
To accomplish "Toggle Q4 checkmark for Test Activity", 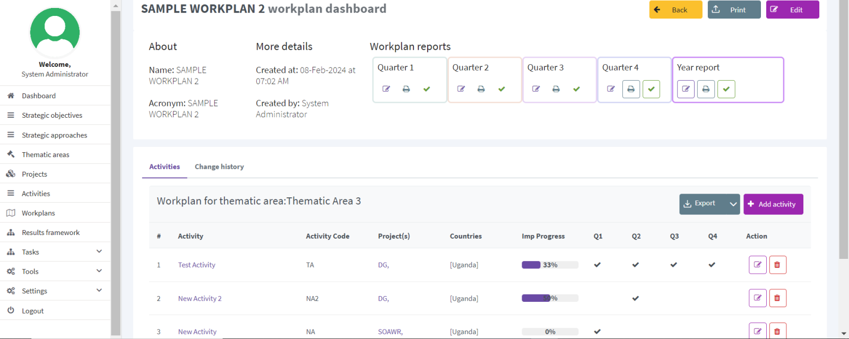I will point(712,265).
